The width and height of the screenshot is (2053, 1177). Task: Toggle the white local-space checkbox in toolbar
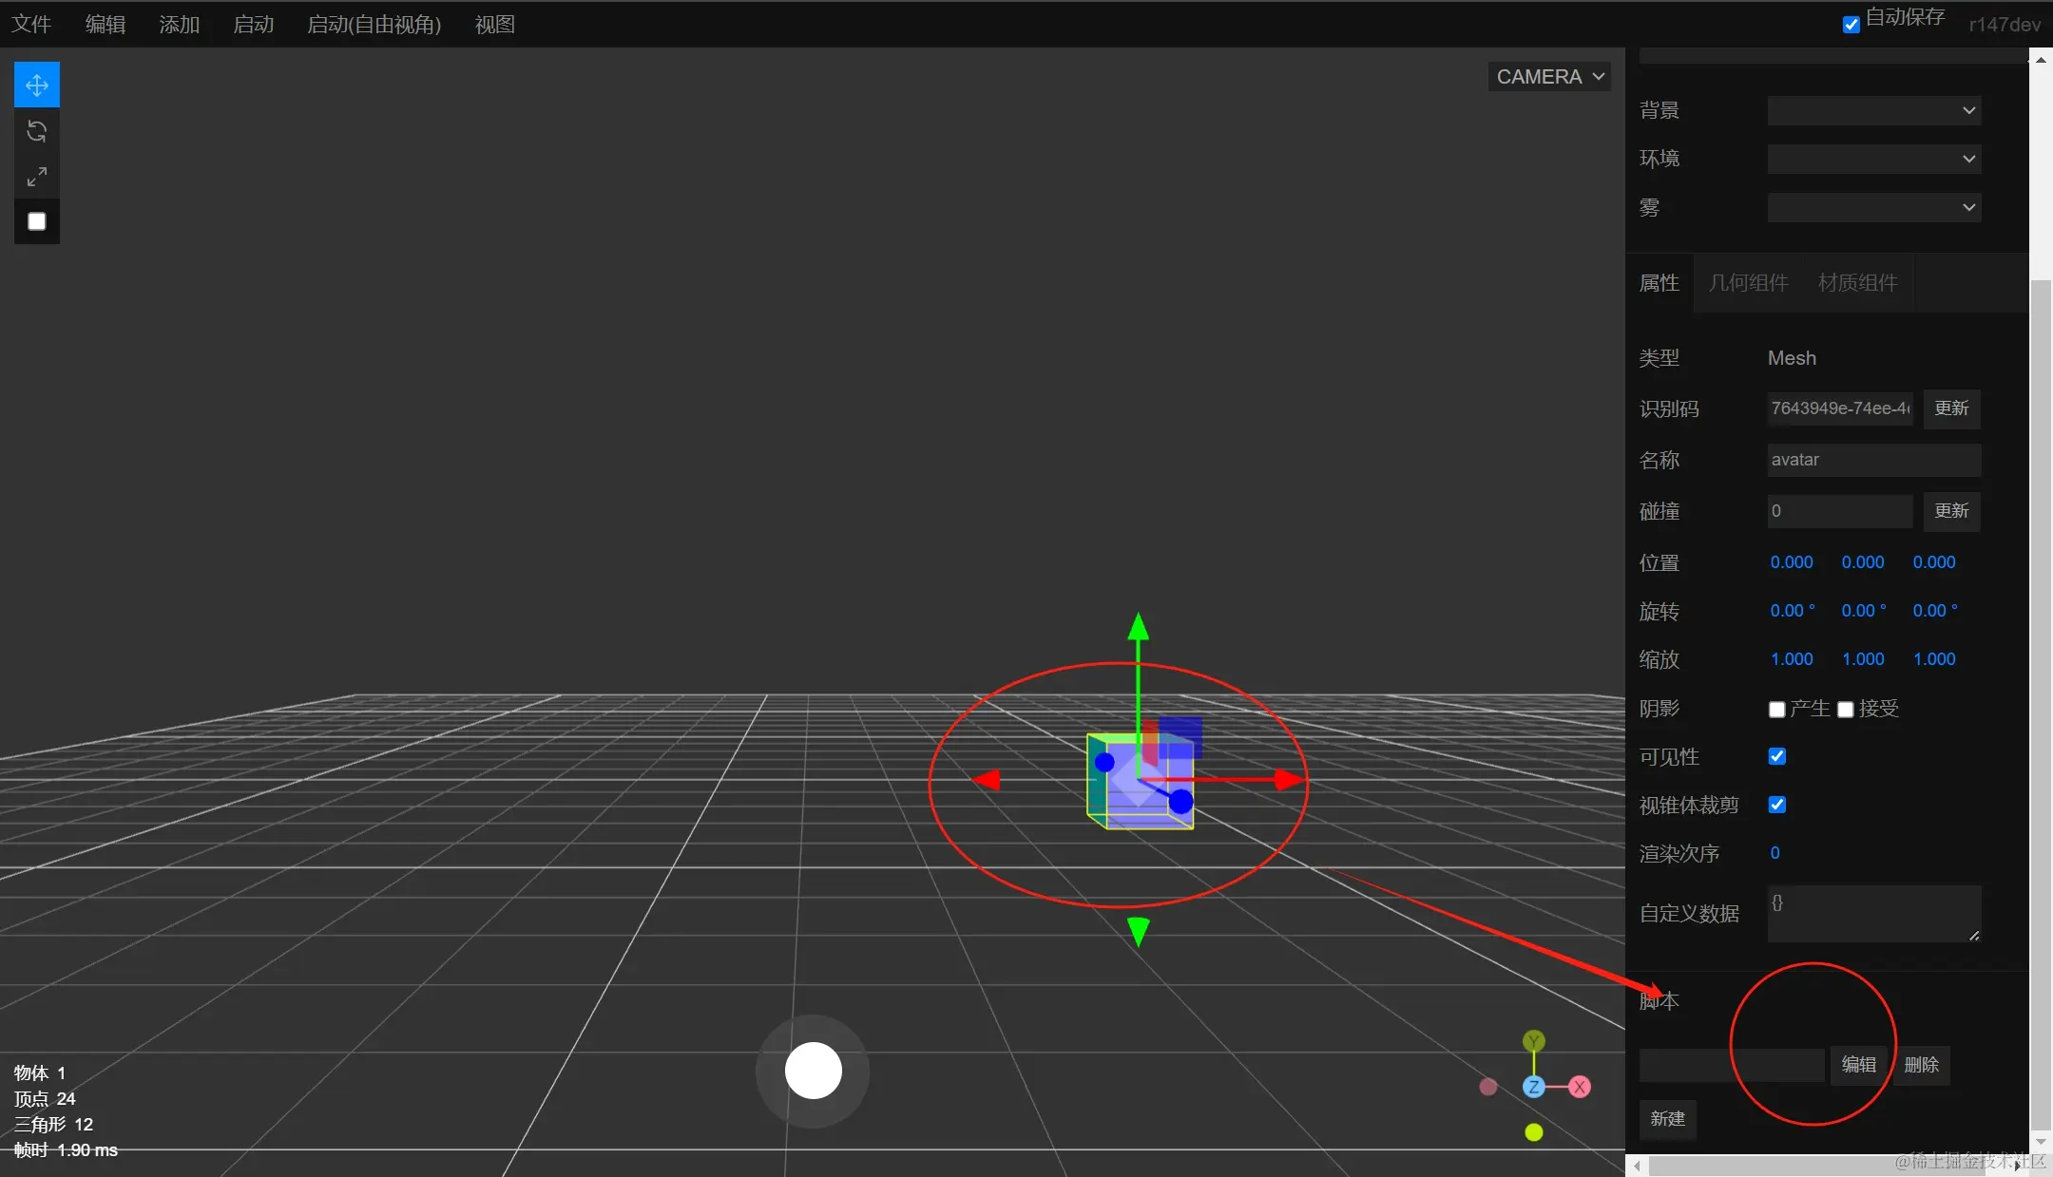pyautogui.click(x=37, y=221)
